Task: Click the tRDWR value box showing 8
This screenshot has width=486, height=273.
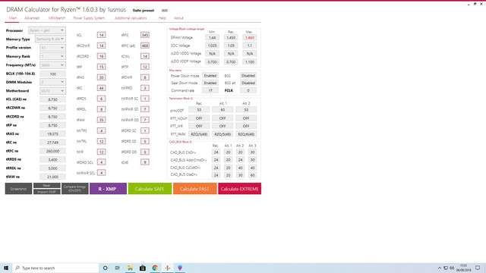Action: (x=145, y=77)
